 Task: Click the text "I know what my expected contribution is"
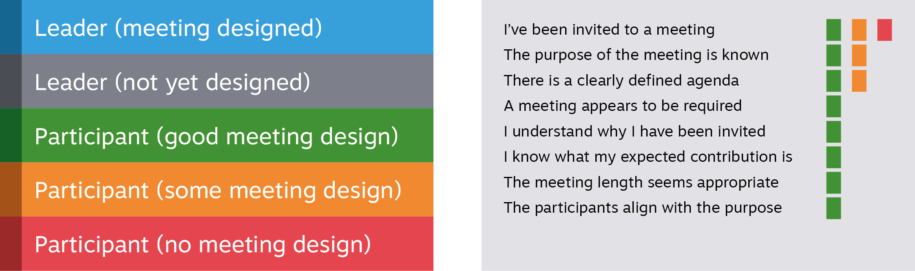(x=648, y=157)
